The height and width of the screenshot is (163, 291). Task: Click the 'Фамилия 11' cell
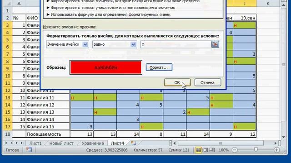[x=48, y=98]
